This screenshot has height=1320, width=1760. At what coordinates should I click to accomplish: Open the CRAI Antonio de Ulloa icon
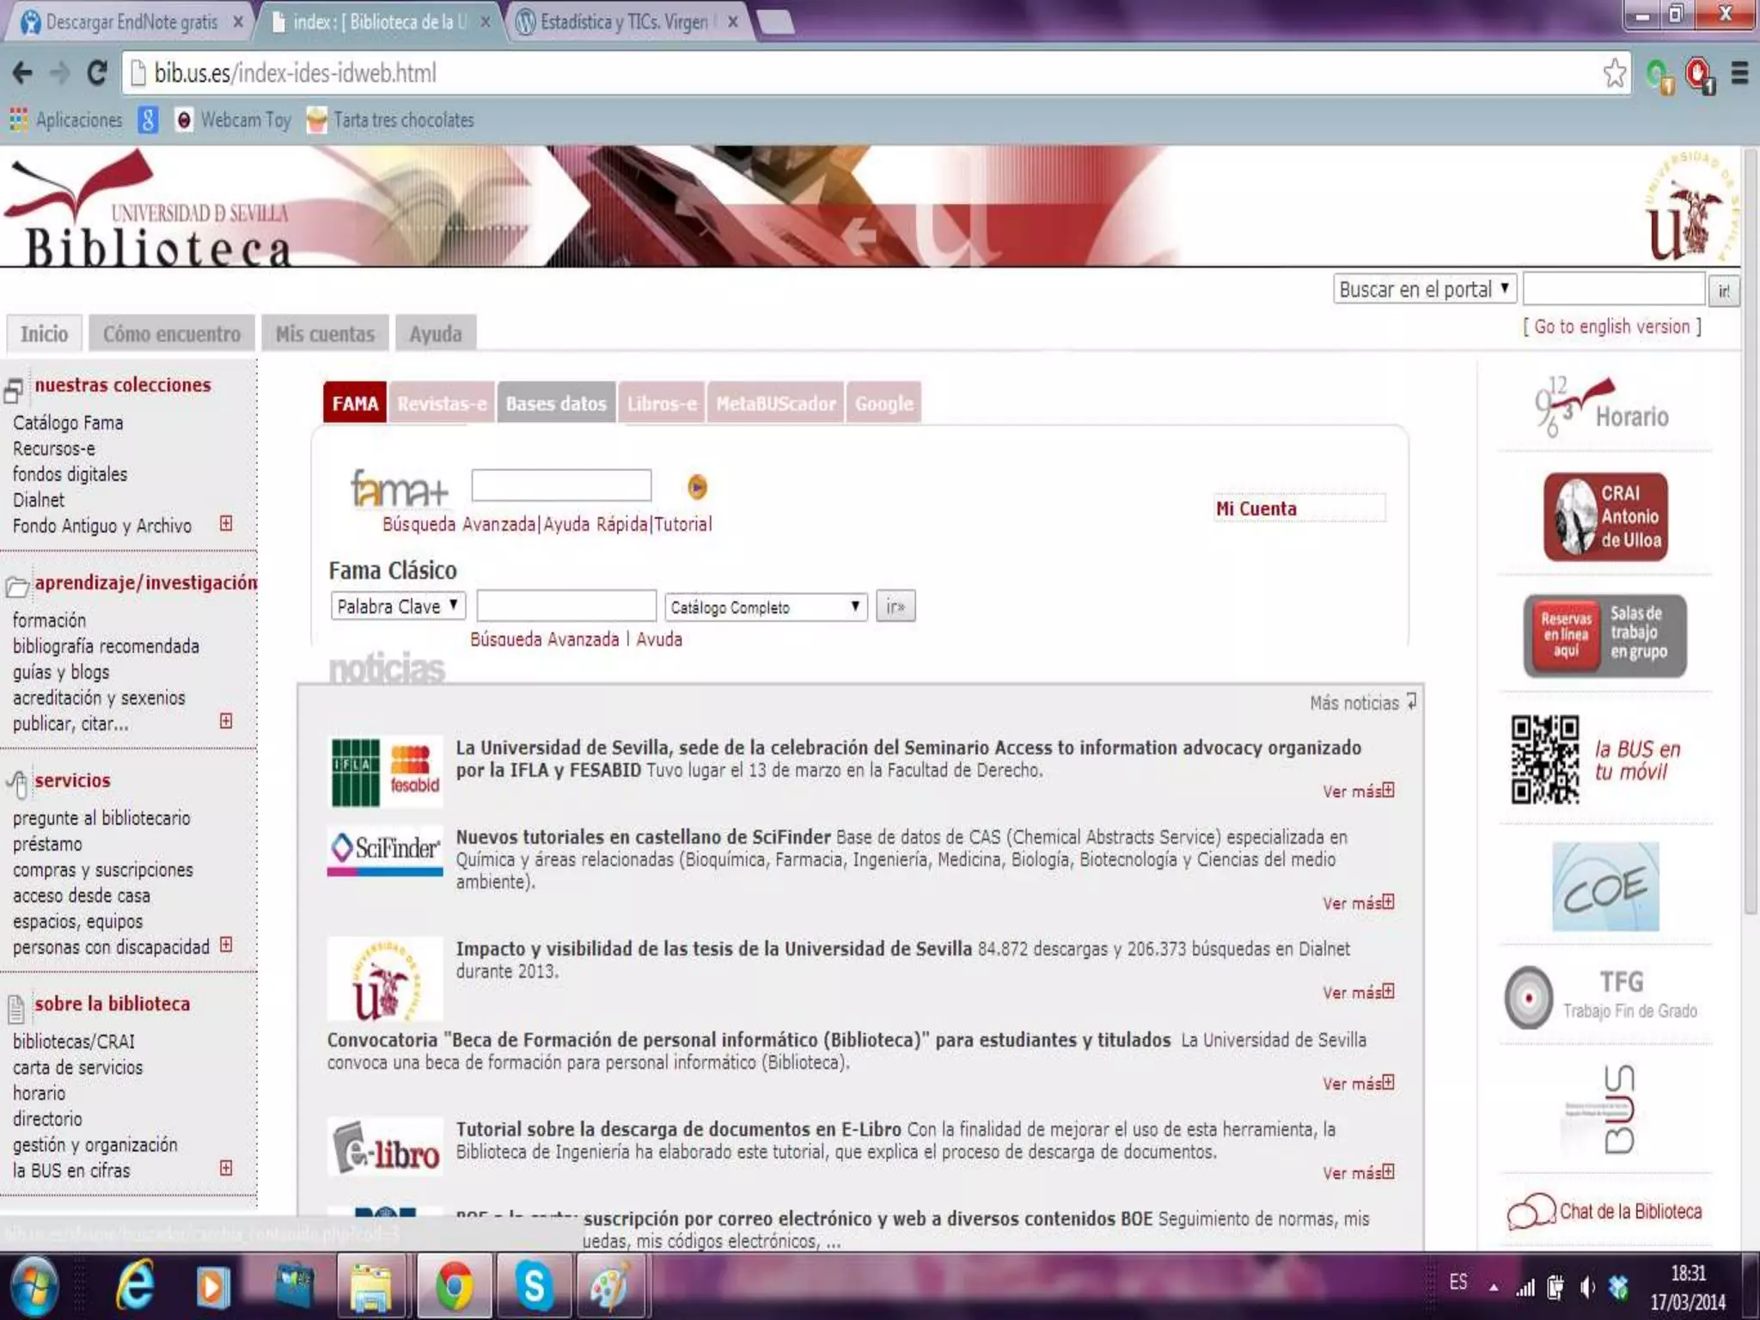(1604, 516)
